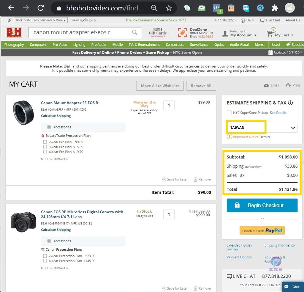The image size is (304, 292).
Task: Open the Pro Video menu
Action: tap(60, 45)
